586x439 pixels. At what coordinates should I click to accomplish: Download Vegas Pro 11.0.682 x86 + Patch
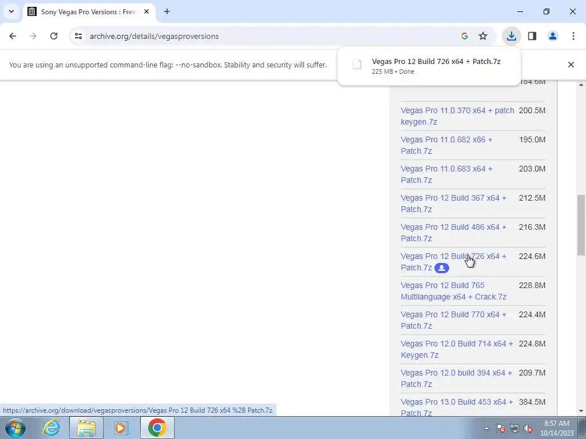[x=446, y=145]
